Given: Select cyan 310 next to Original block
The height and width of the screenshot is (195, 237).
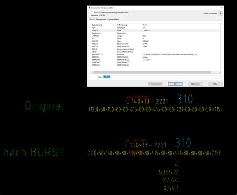Looking at the screenshot, I should [184, 99].
